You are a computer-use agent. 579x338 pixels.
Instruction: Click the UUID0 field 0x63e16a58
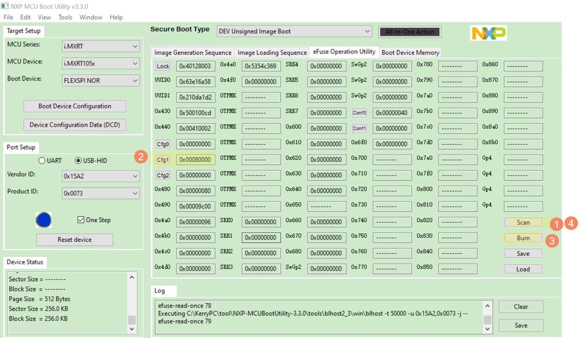[x=195, y=82]
